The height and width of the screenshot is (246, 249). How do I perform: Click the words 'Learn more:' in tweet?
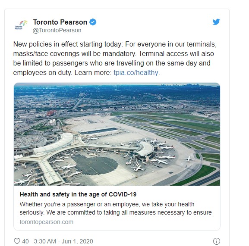93,73
